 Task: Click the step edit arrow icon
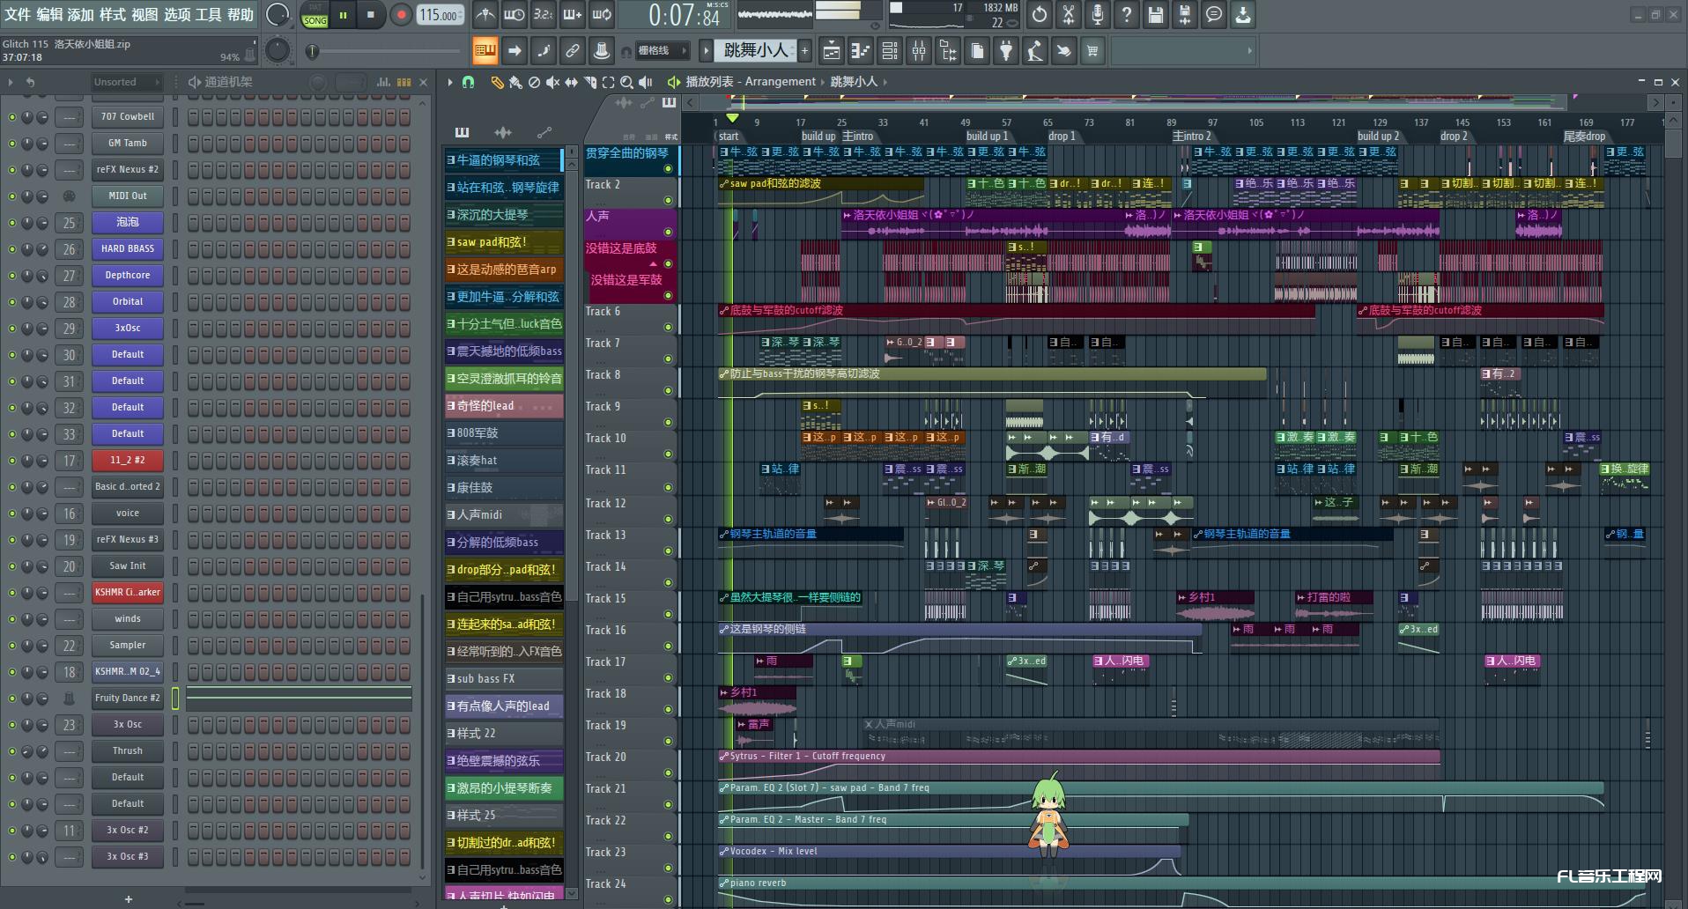pos(515,51)
